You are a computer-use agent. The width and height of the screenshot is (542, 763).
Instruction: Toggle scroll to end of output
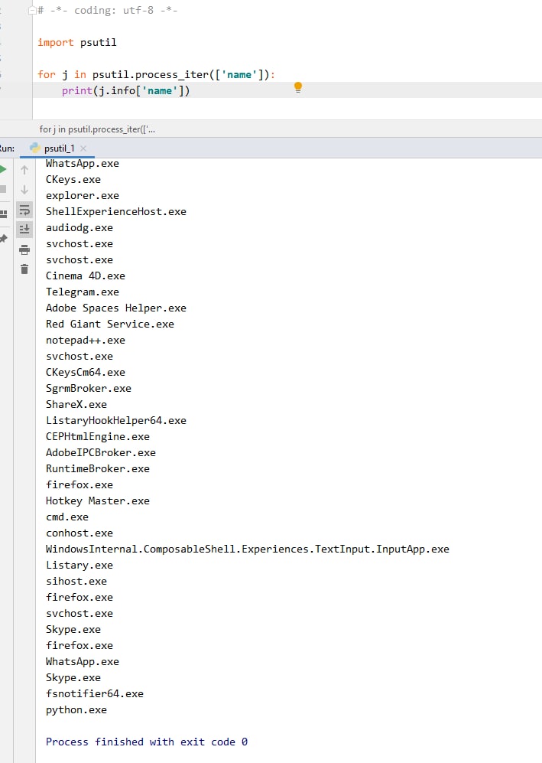(24, 229)
